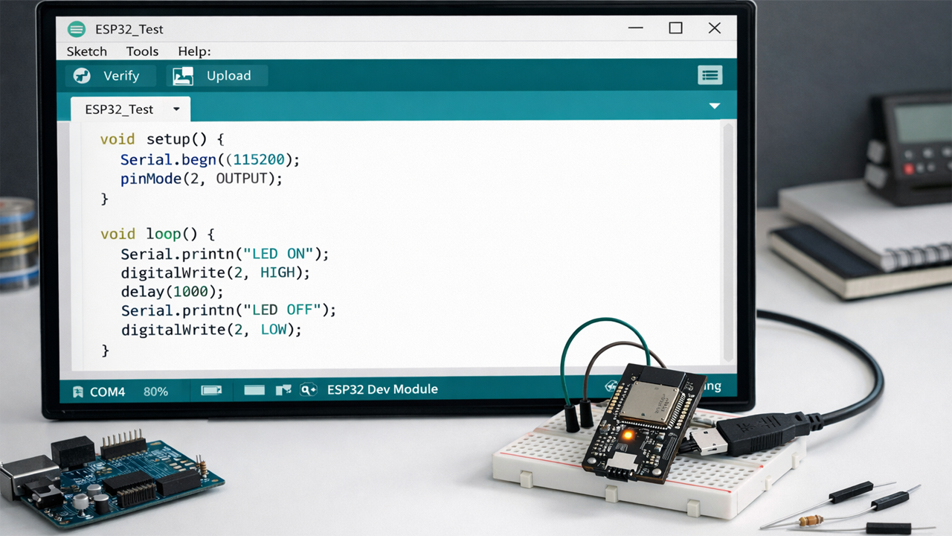This screenshot has height=536, width=952.
Task: Click the ESP32 Dev Module board label
Action: click(x=382, y=389)
